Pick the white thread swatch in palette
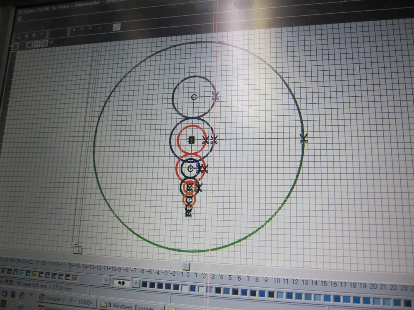414x310 pixels. tap(185, 287)
